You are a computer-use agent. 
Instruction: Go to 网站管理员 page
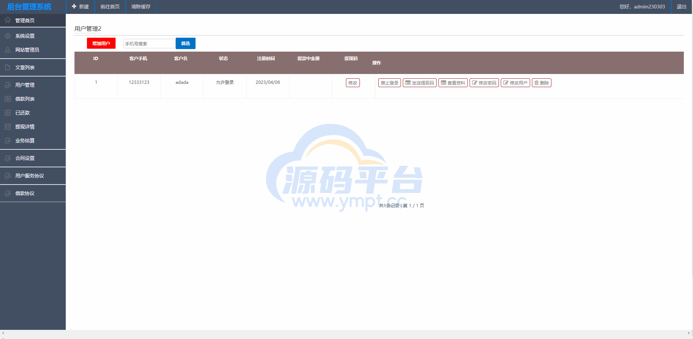click(33, 50)
